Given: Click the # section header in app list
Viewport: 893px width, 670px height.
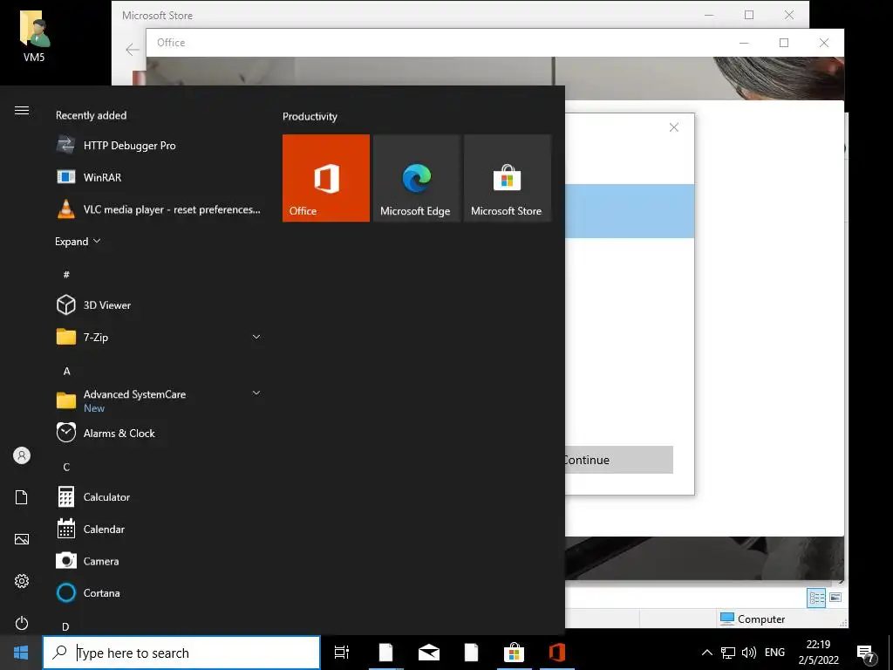Looking at the screenshot, I should click(x=66, y=275).
